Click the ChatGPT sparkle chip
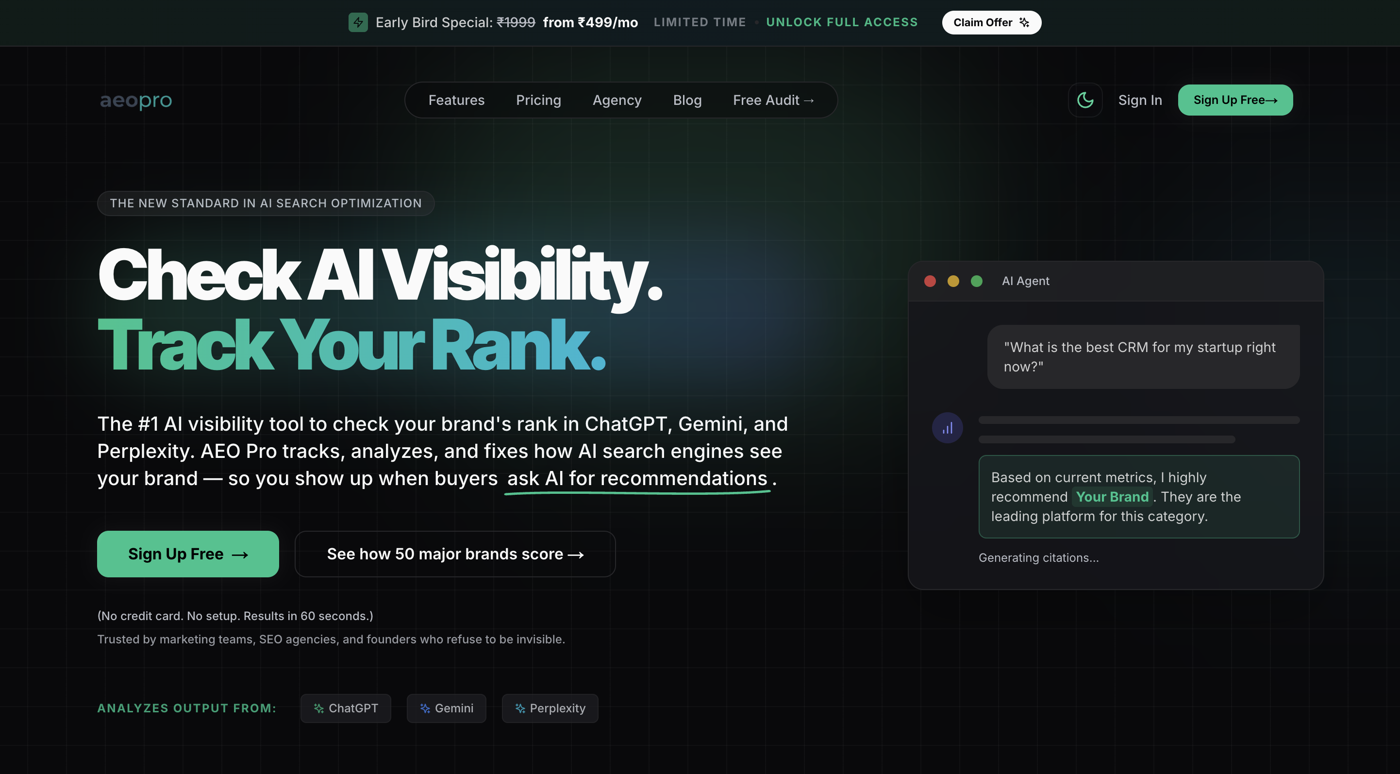The image size is (1400, 774). [346, 708]
